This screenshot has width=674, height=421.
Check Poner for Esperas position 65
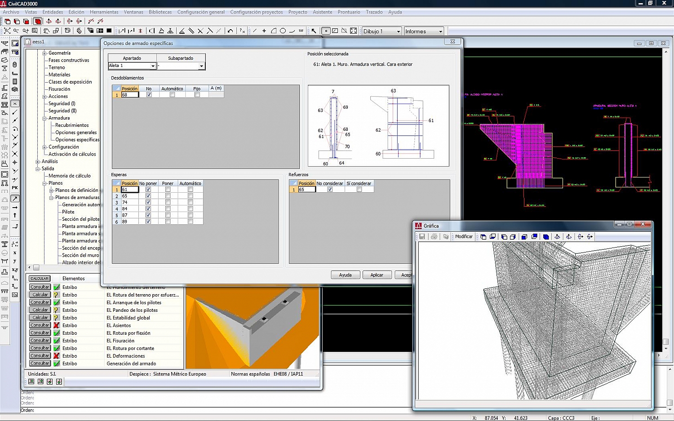(168, 196)
